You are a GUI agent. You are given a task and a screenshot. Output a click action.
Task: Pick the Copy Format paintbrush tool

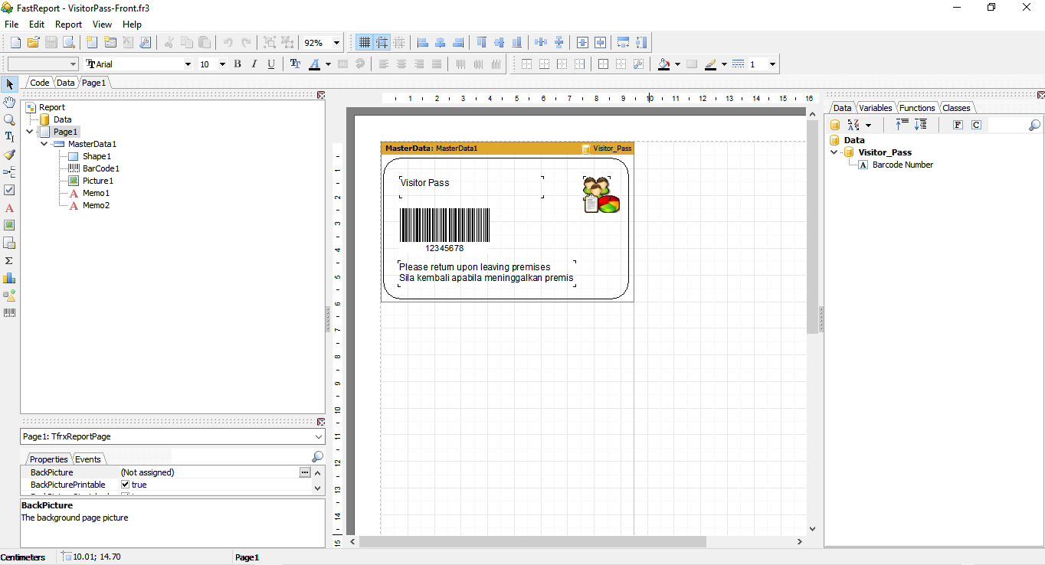9,155
